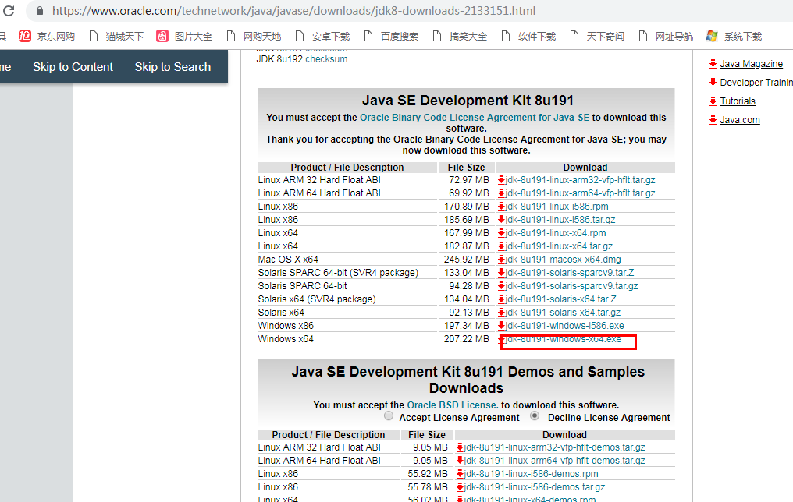Open Oracle BSD License link
The width and height of the screenshot is (793, 502).
pos(452,405)
